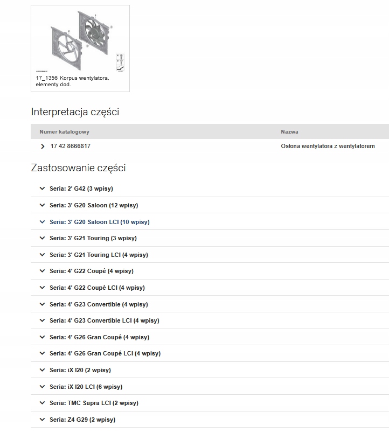Expand Seria 3' G21 Touring LCI chevron

[x=43, y=255]
